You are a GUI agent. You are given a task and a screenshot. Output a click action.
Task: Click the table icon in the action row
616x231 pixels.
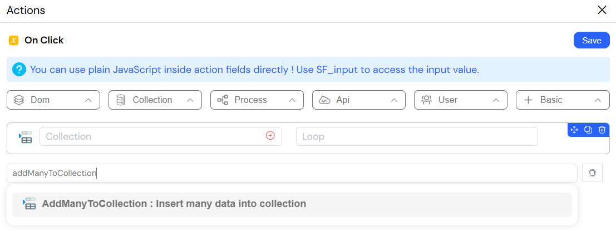25,137
